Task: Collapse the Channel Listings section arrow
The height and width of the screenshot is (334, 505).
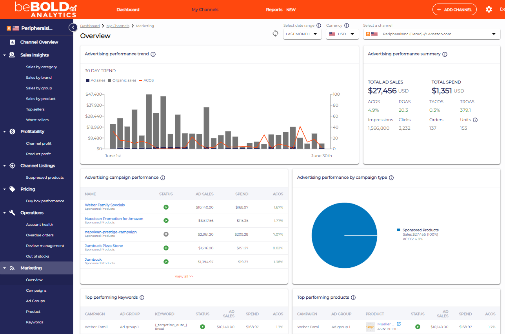Action: (x=4, y=166)
